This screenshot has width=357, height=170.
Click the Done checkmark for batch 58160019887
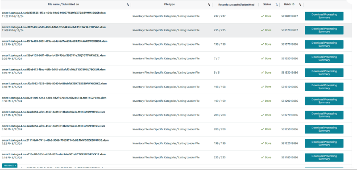pyautogui.click(x=262, y=16)
